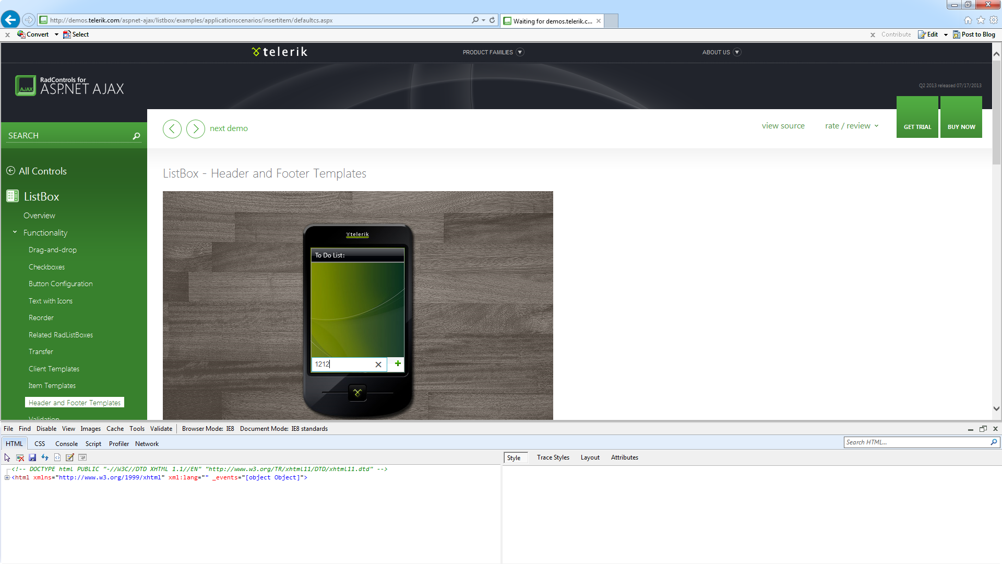Save HTML using the floppy disk icon
1002x564 pixels.
(x=32, y=457)
